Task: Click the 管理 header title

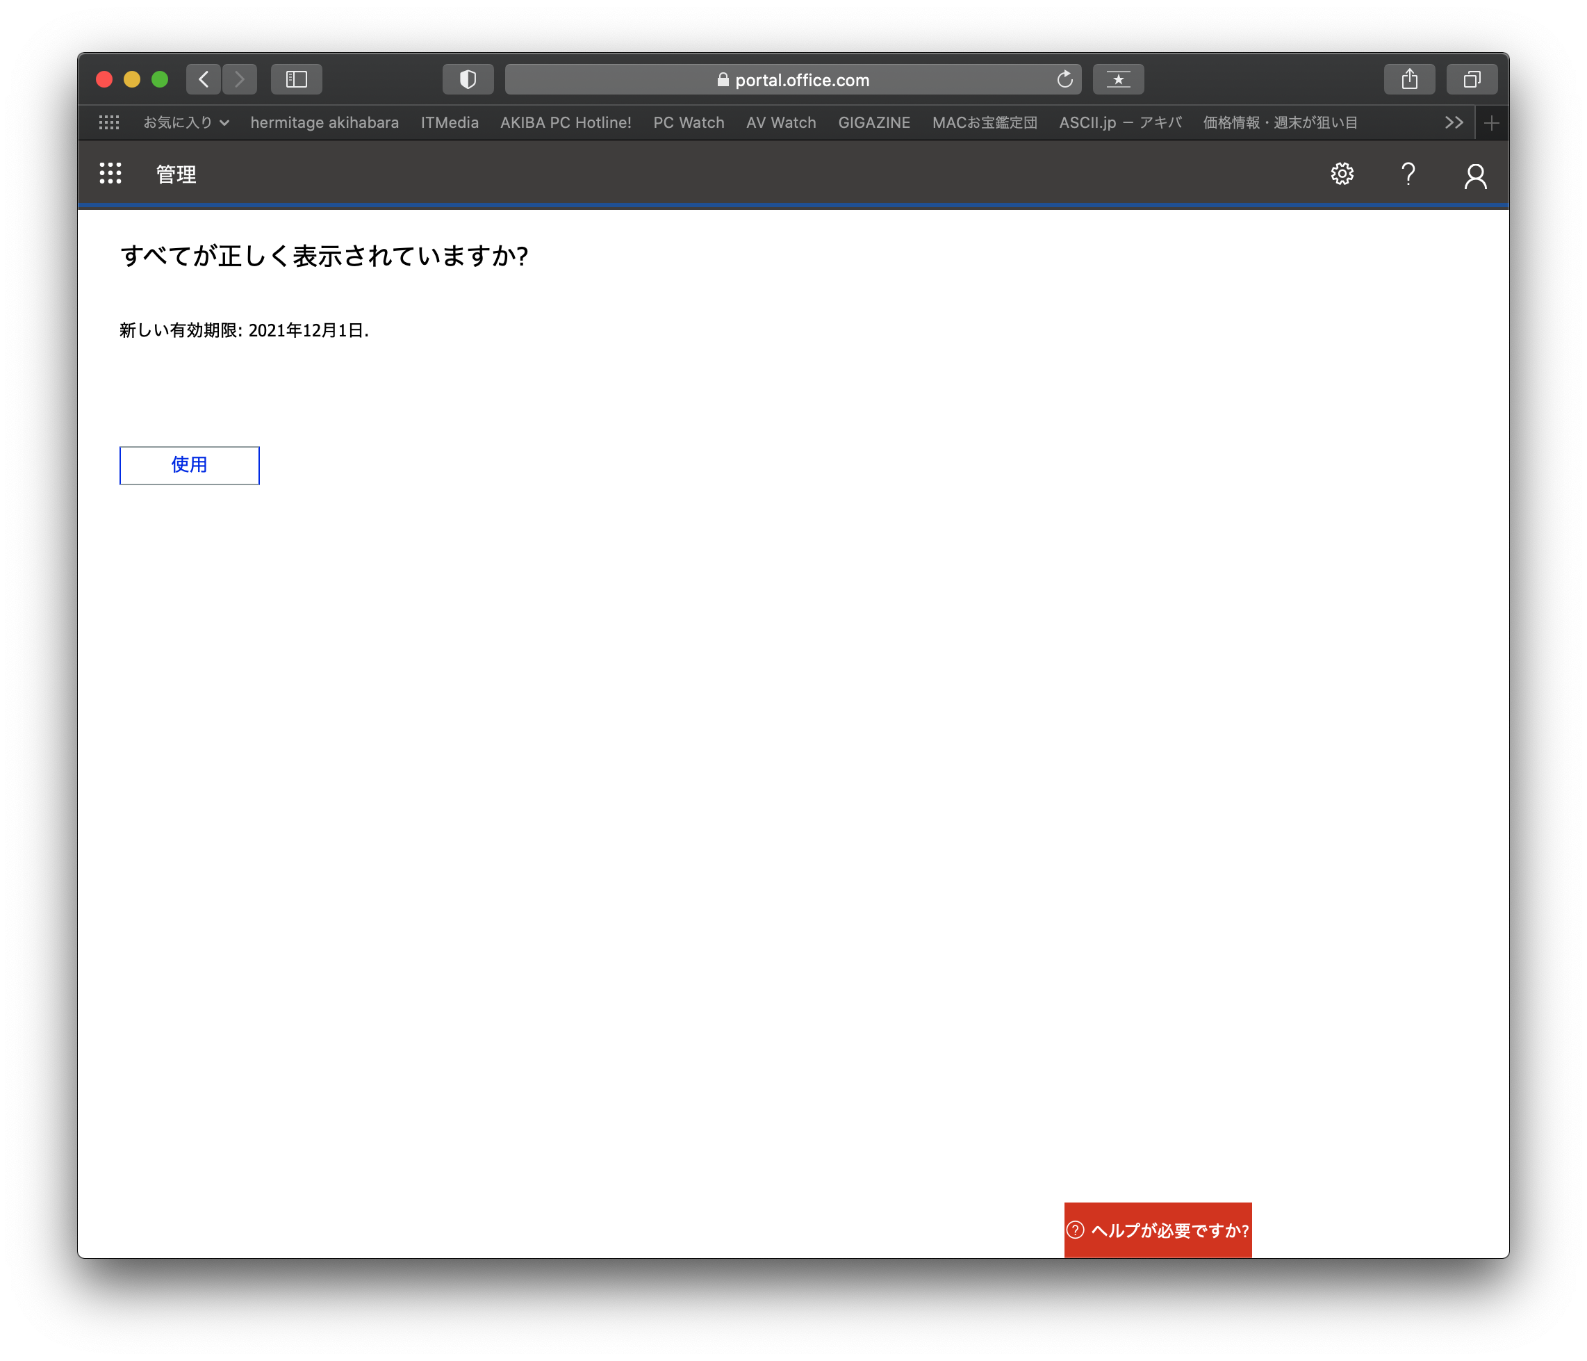Action: pos(176,174)
